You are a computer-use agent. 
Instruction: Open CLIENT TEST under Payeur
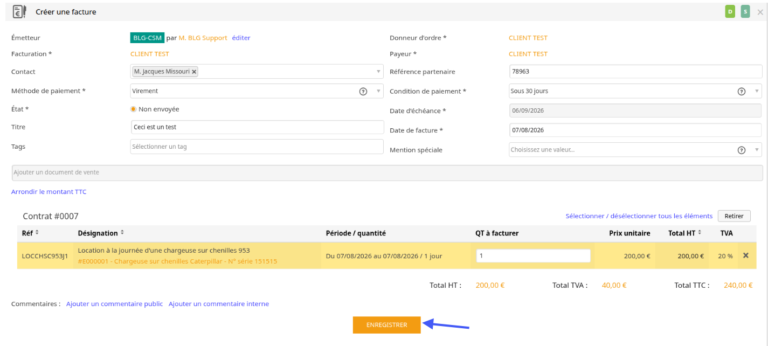(528, 54)
